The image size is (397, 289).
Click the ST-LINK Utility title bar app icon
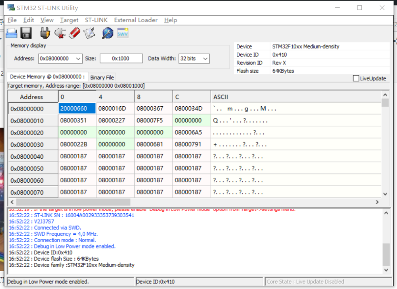pos(11,8)
